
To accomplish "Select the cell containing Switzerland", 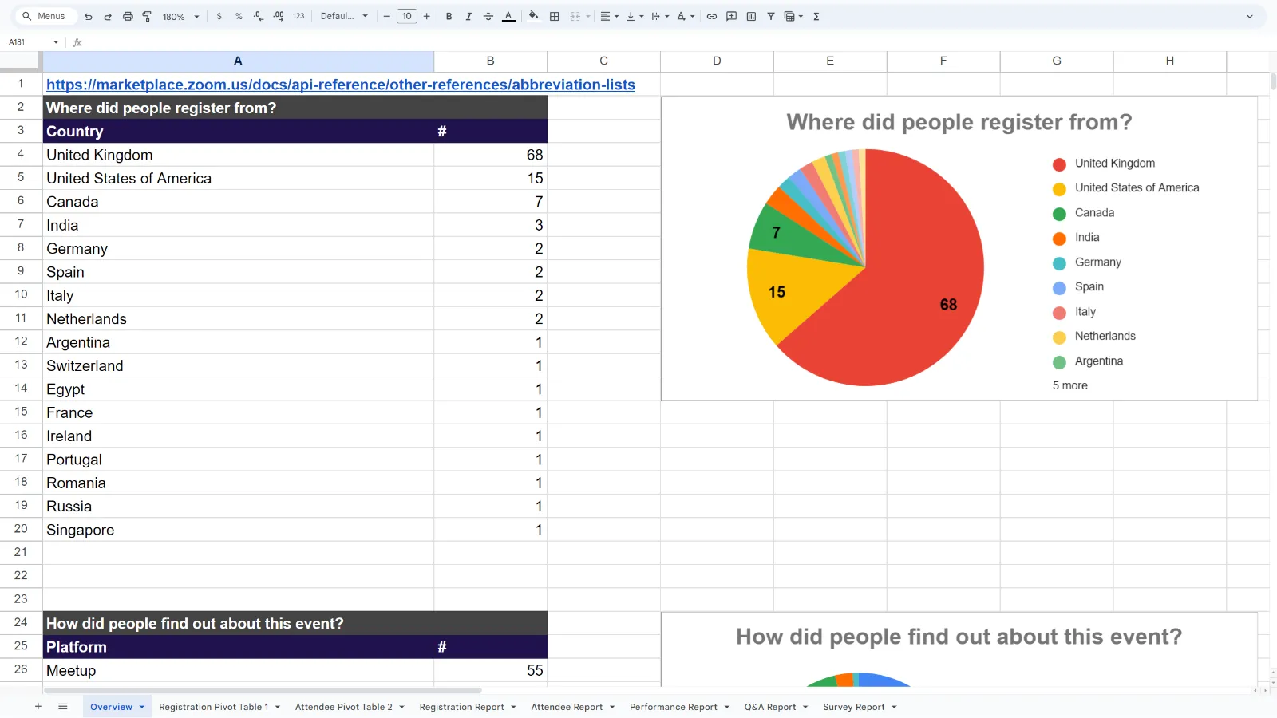I will click(238, 365).
